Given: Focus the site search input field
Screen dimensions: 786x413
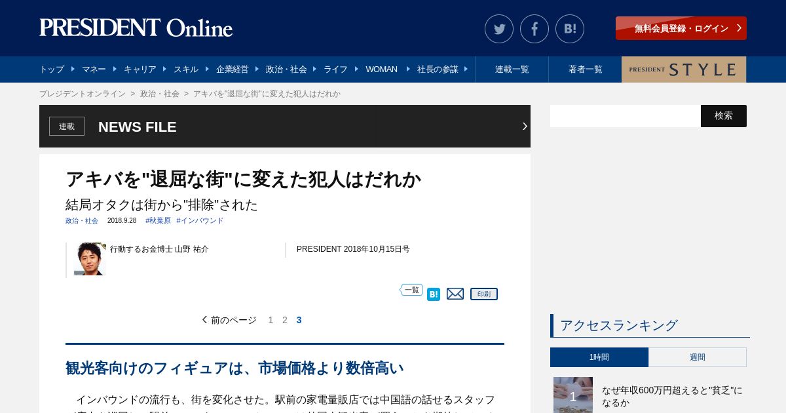Looking at the screenshot, I should [x=626, y=116].
